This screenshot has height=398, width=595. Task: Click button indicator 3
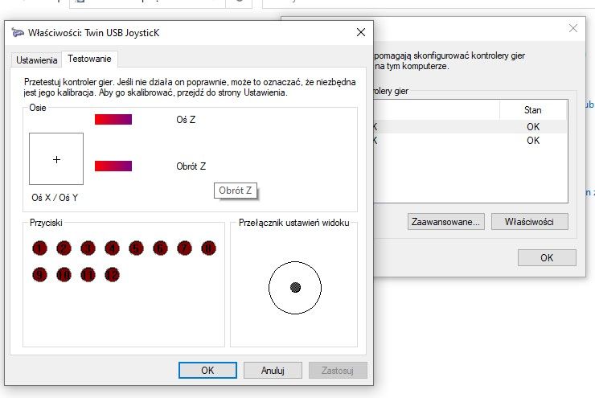tap(88, 248)
